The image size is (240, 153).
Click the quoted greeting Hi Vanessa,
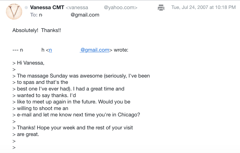click(31, 63)
